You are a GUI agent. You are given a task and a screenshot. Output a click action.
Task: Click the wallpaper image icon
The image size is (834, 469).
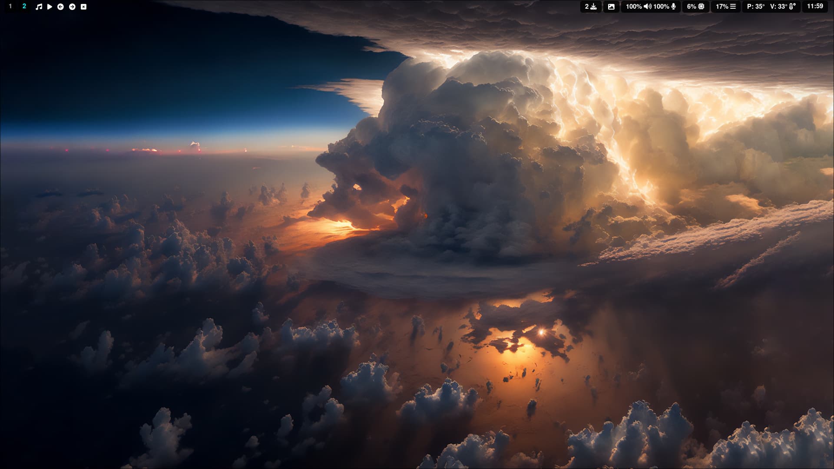click(611, 7)
